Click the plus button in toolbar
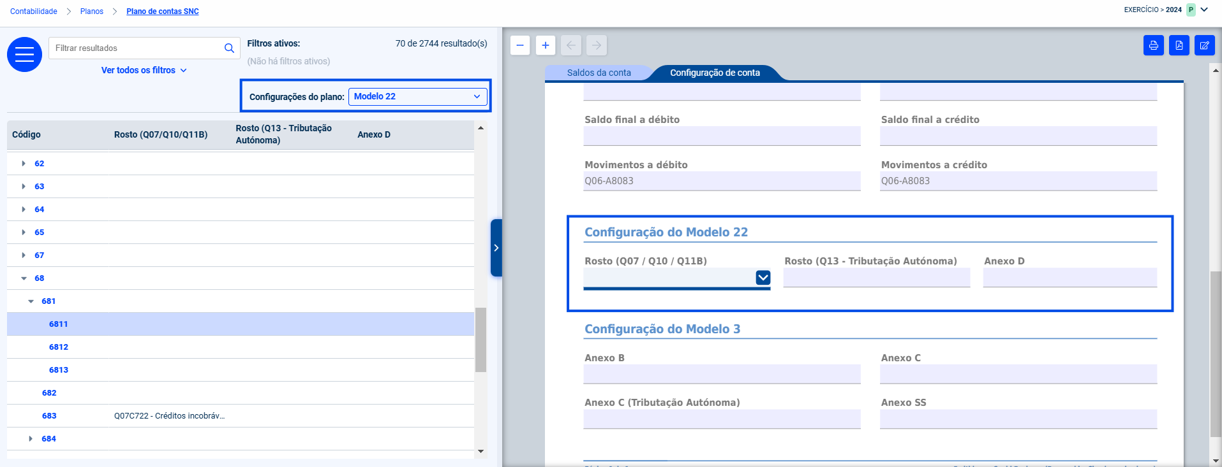The height and width of the screenshot is (467, 1222). coord(546,45)
